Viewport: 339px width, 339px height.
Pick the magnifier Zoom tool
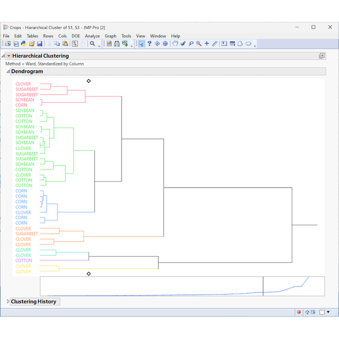(x=199, y=44)
